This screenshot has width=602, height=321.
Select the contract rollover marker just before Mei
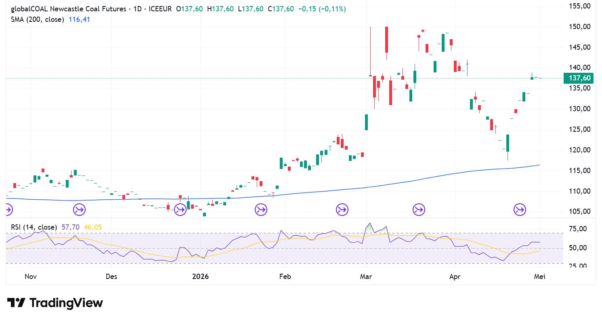[x=520, y=209]
